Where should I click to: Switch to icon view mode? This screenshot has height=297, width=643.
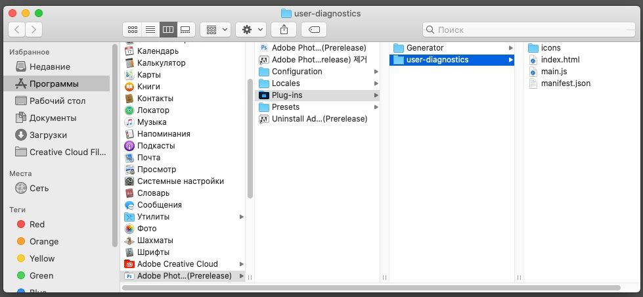pos(132,30)
